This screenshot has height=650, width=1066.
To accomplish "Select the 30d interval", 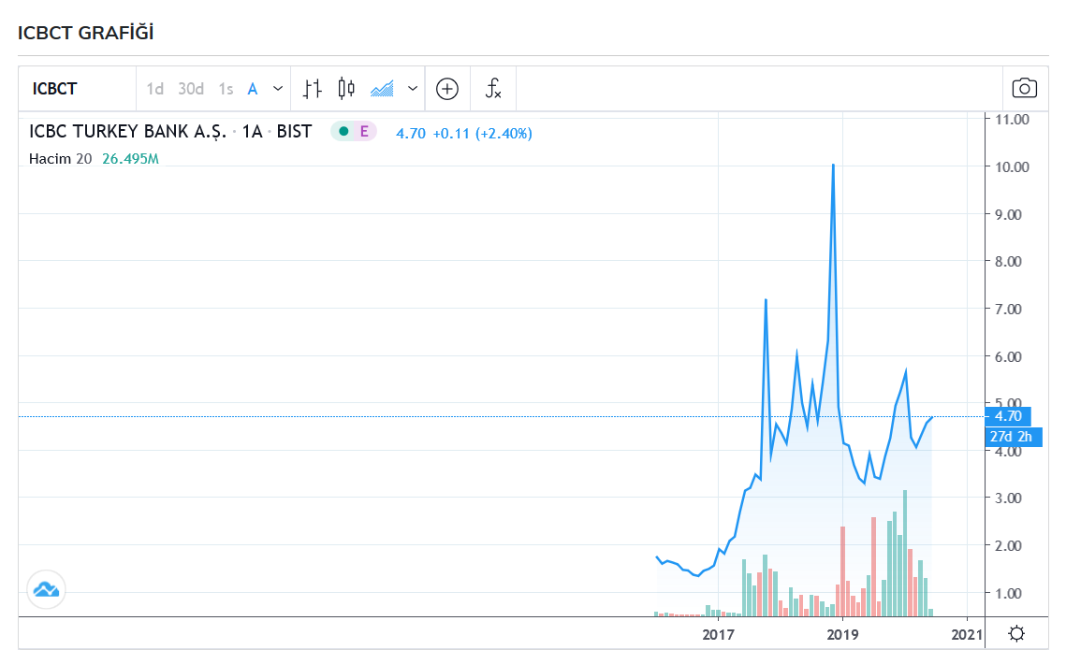I will tap(191, 89).
